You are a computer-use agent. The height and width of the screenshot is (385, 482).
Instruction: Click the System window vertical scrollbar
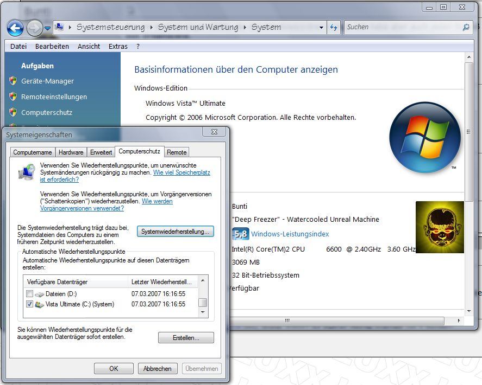click(x=469, y=132)
